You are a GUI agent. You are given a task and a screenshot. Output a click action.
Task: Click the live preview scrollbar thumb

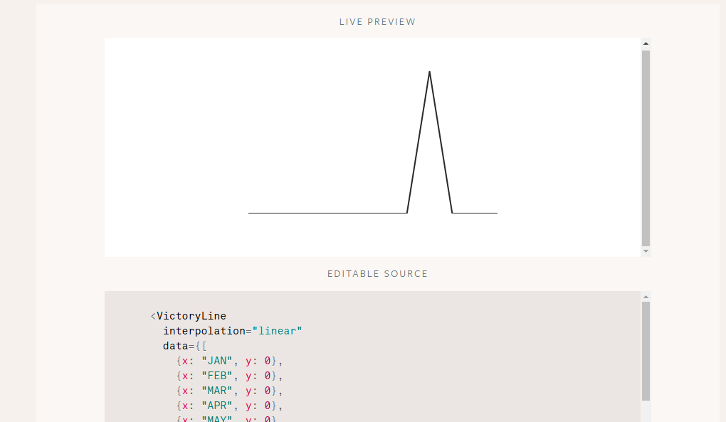pyautogui.click(x=646, y=148)
